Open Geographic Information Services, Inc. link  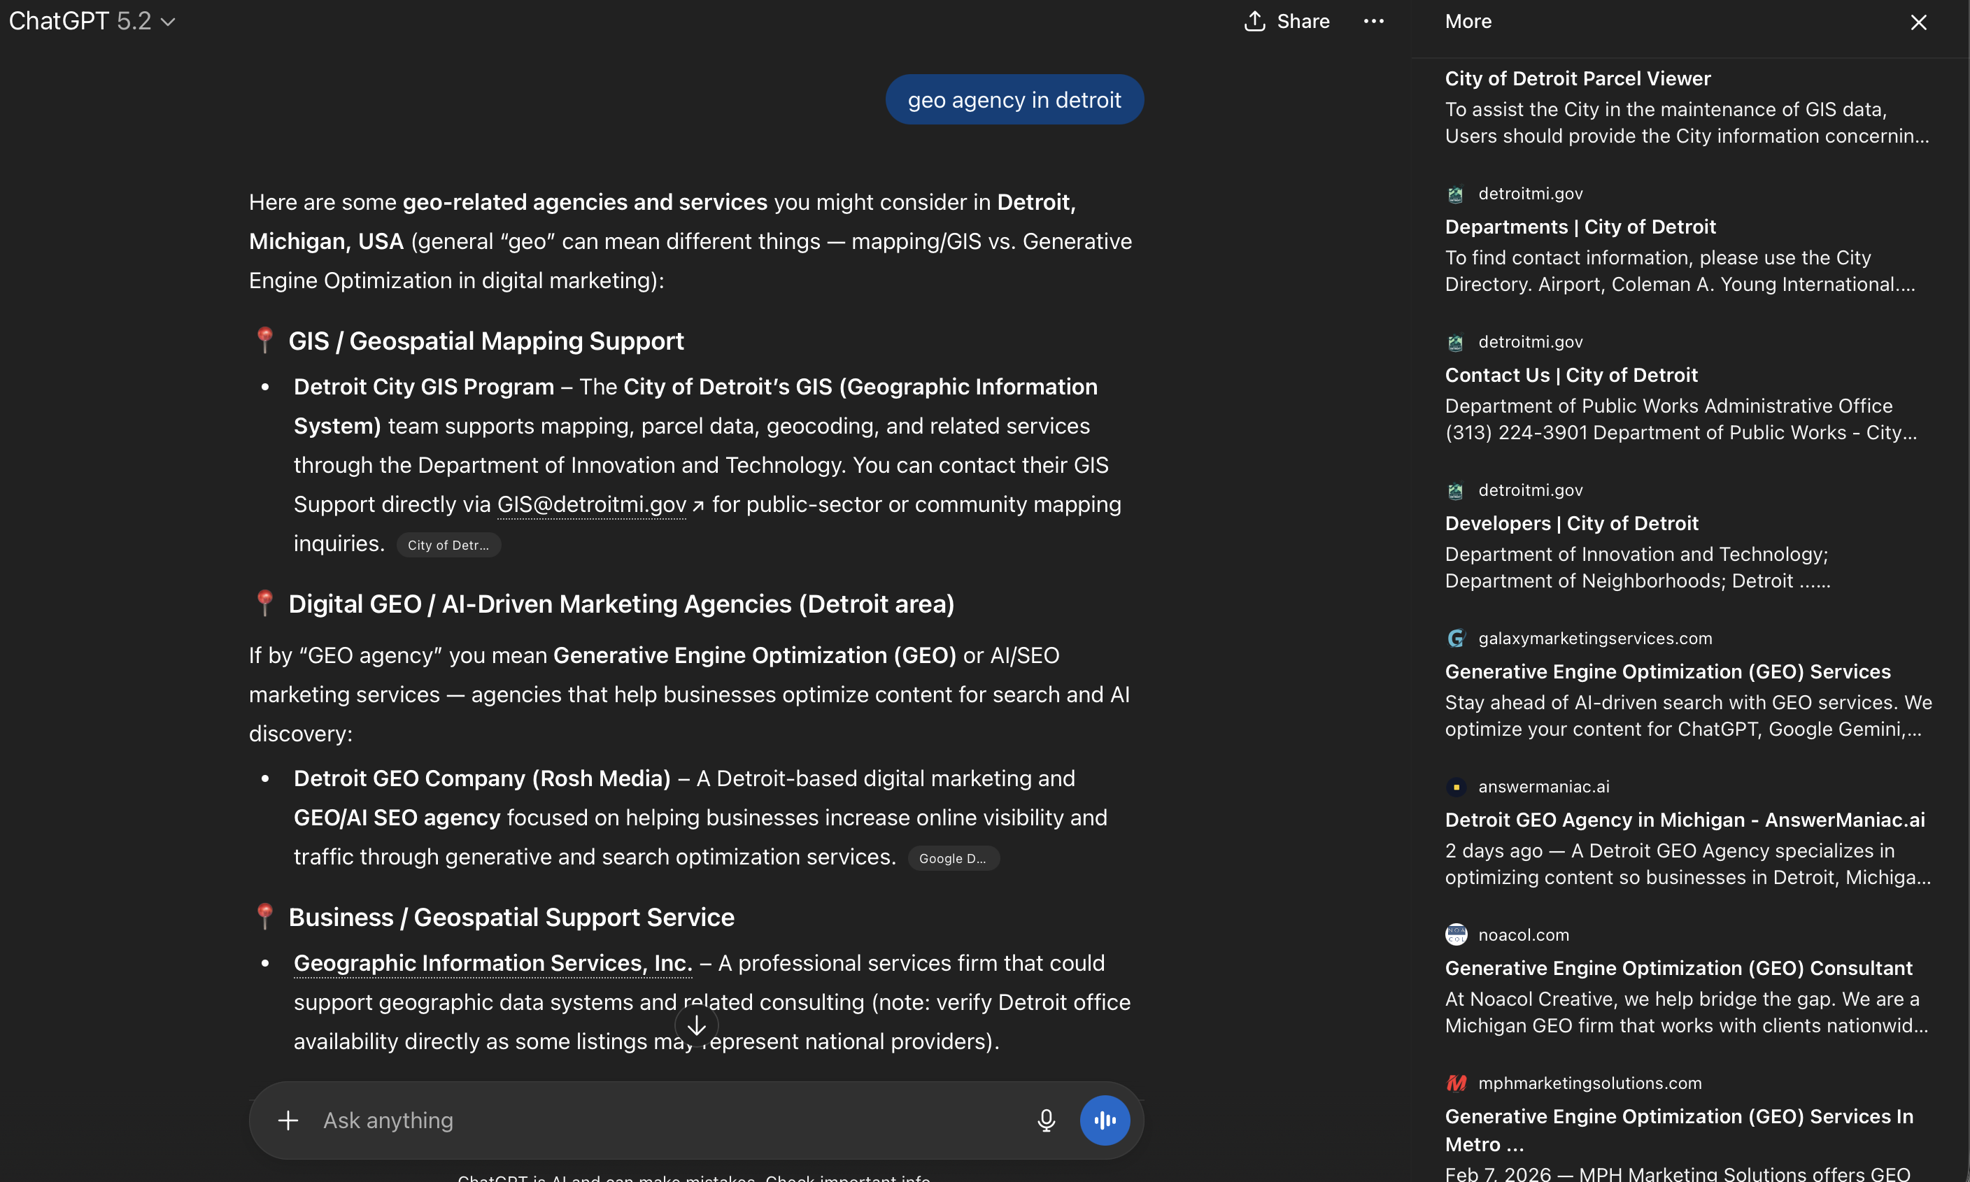[x=492, y=963]
